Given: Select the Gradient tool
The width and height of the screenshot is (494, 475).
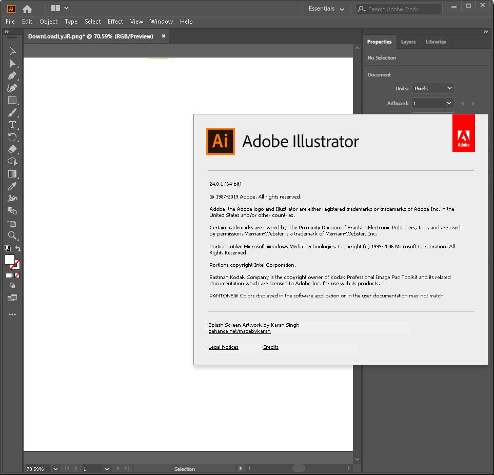Looking at the screenshot, I should coord(12,174).
